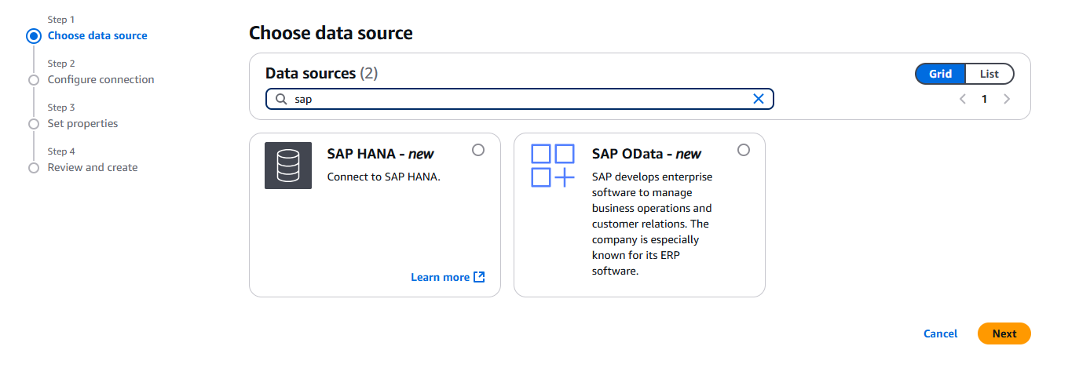The image size is (1079, 379).
Task: Go to the previous page with the left chevron
Action: (962, 99)
